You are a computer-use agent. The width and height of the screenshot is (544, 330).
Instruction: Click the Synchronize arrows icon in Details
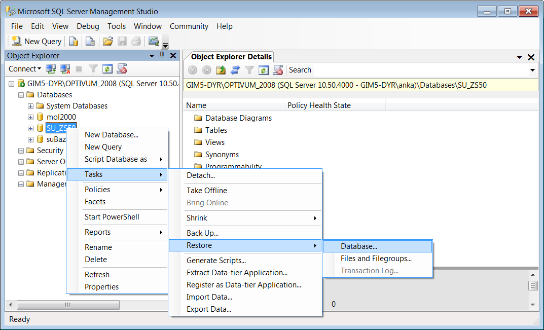tap(235, 70)
